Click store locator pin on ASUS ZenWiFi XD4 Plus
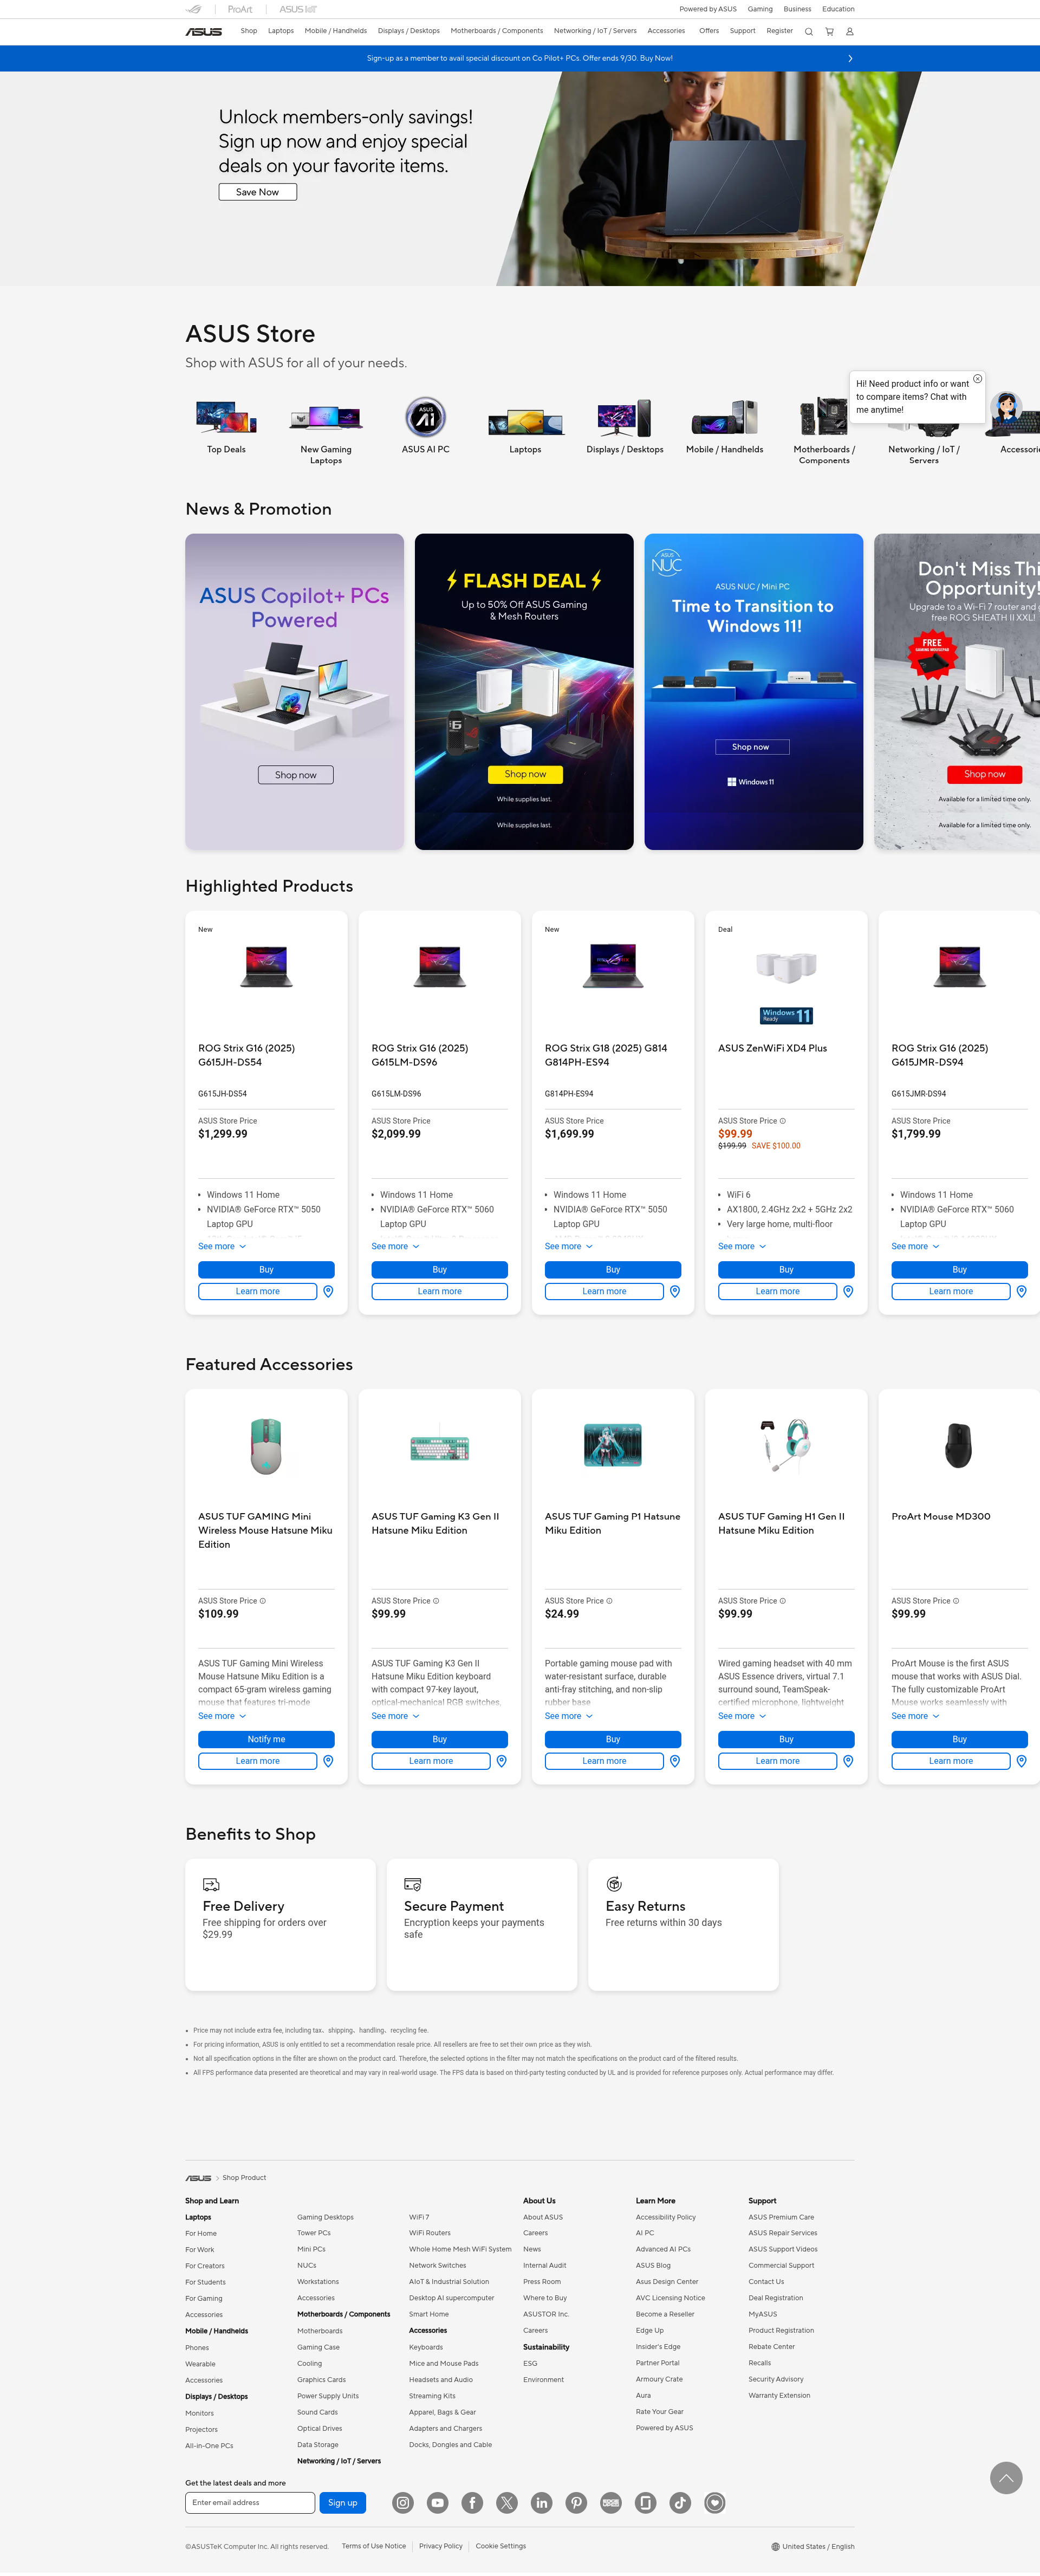 pos(848,1292)
